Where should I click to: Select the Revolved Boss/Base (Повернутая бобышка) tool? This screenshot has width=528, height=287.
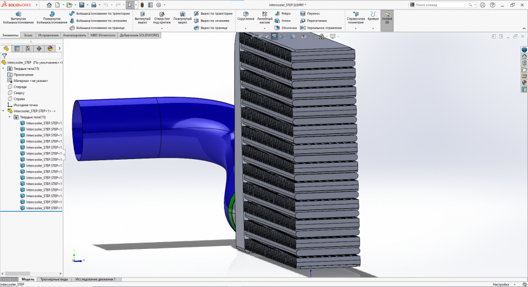click(x=52, y=17)
